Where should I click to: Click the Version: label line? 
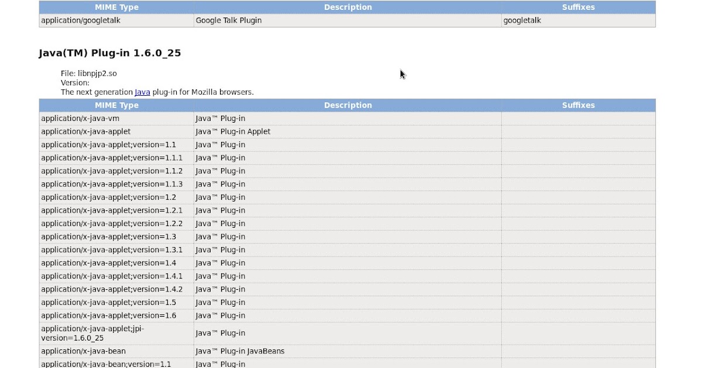(x=75, y=83)
